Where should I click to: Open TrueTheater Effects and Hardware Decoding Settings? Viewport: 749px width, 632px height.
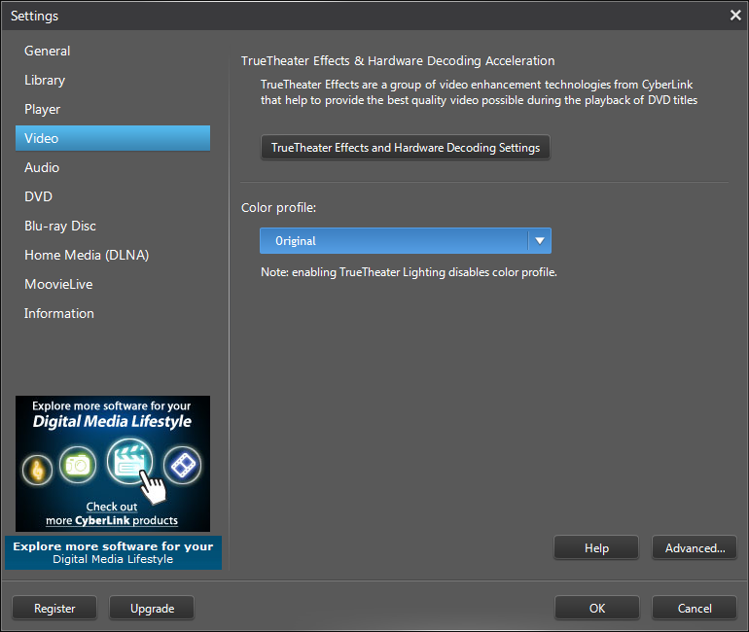point(405,148)
